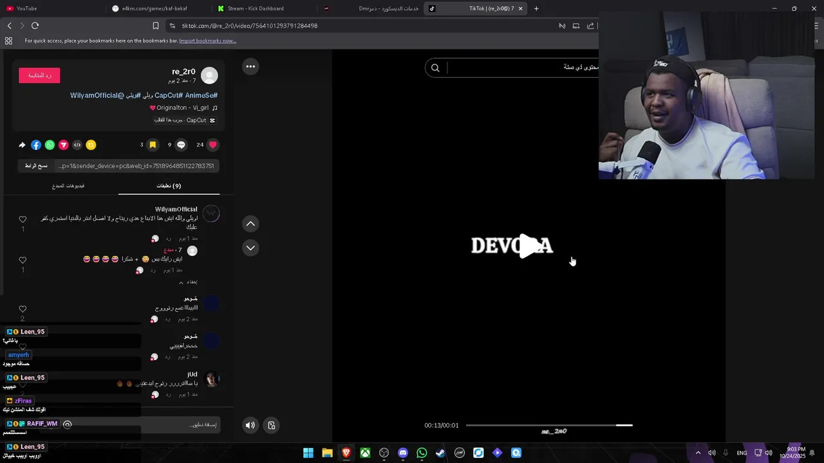Image resolution: width=824 pixels, height=463 pixels.
Task: Go to previous video with up chevron
Action: click(250, 224)
